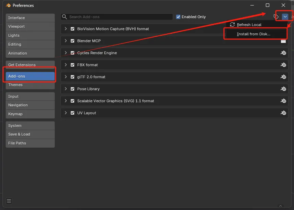
Task: Click the search magnifier icon
Action: [65, 17]
